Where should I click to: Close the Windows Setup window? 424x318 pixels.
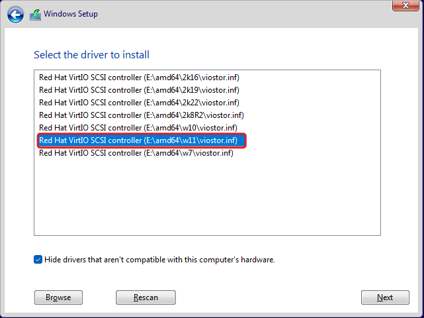(405, 6)
